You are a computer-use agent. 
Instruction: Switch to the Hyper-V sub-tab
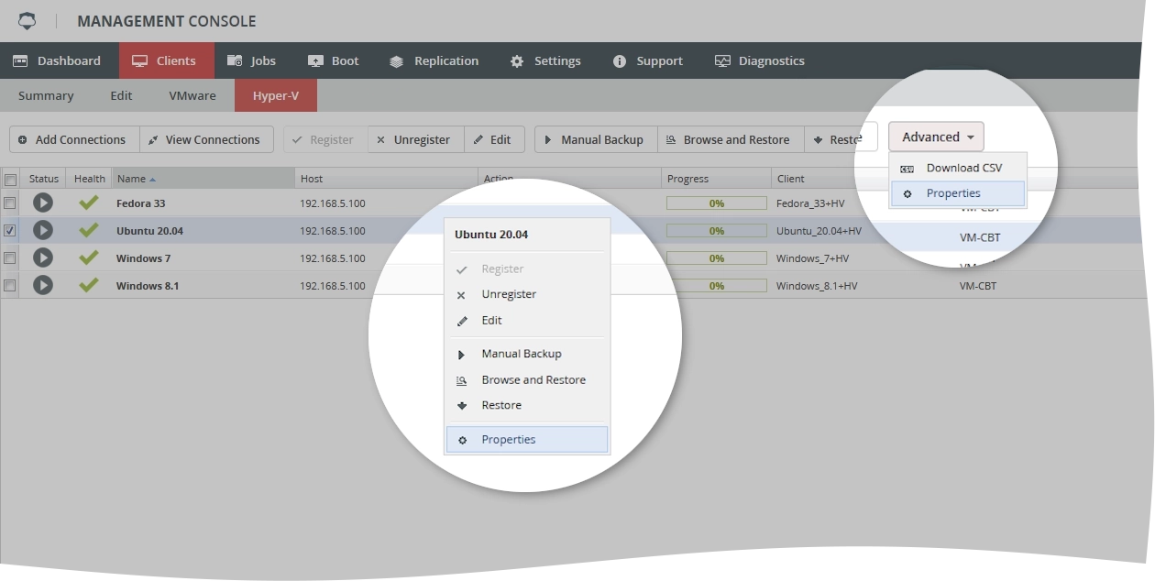[x=276, y=95]
